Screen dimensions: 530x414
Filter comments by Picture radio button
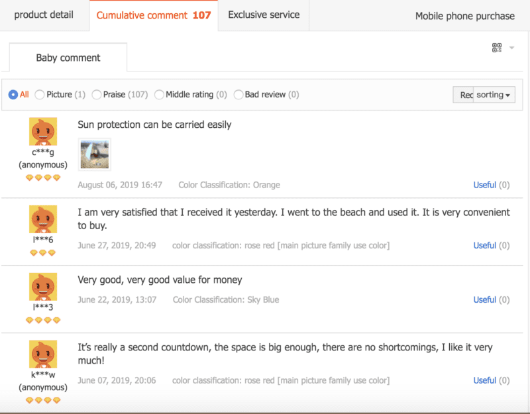[40, 95]
